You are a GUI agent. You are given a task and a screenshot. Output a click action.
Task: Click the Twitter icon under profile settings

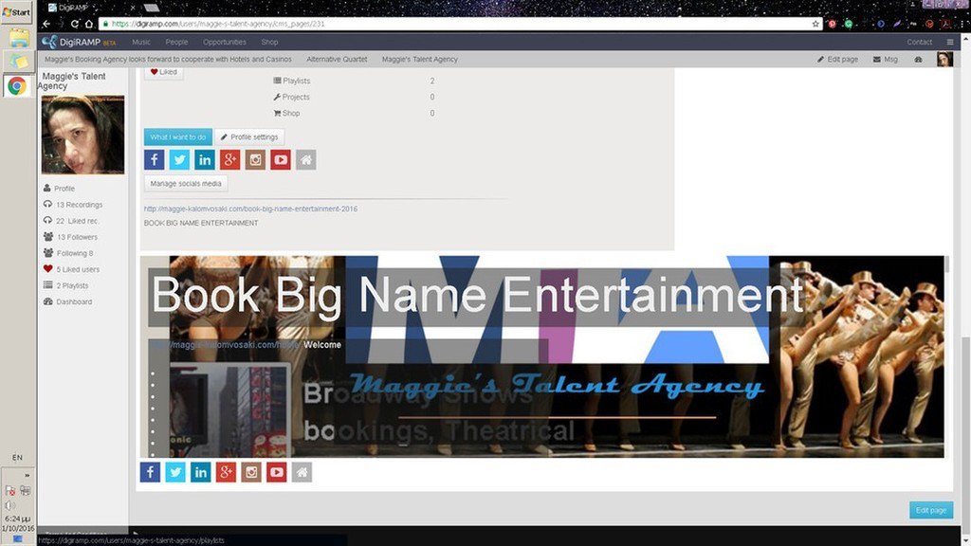[x=179, y=159]
